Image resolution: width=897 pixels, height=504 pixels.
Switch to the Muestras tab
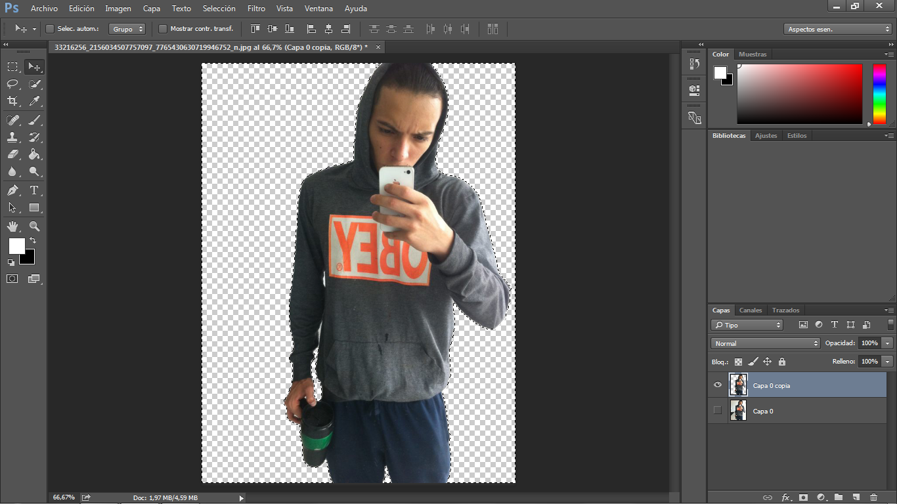point(753,54)
